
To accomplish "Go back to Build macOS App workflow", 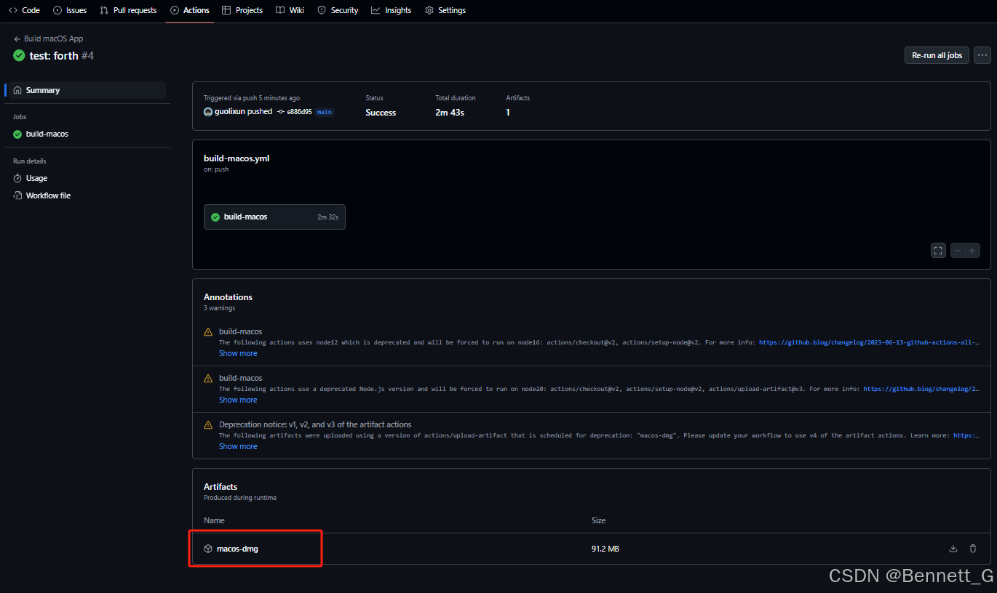I will (x=48, y=39).
